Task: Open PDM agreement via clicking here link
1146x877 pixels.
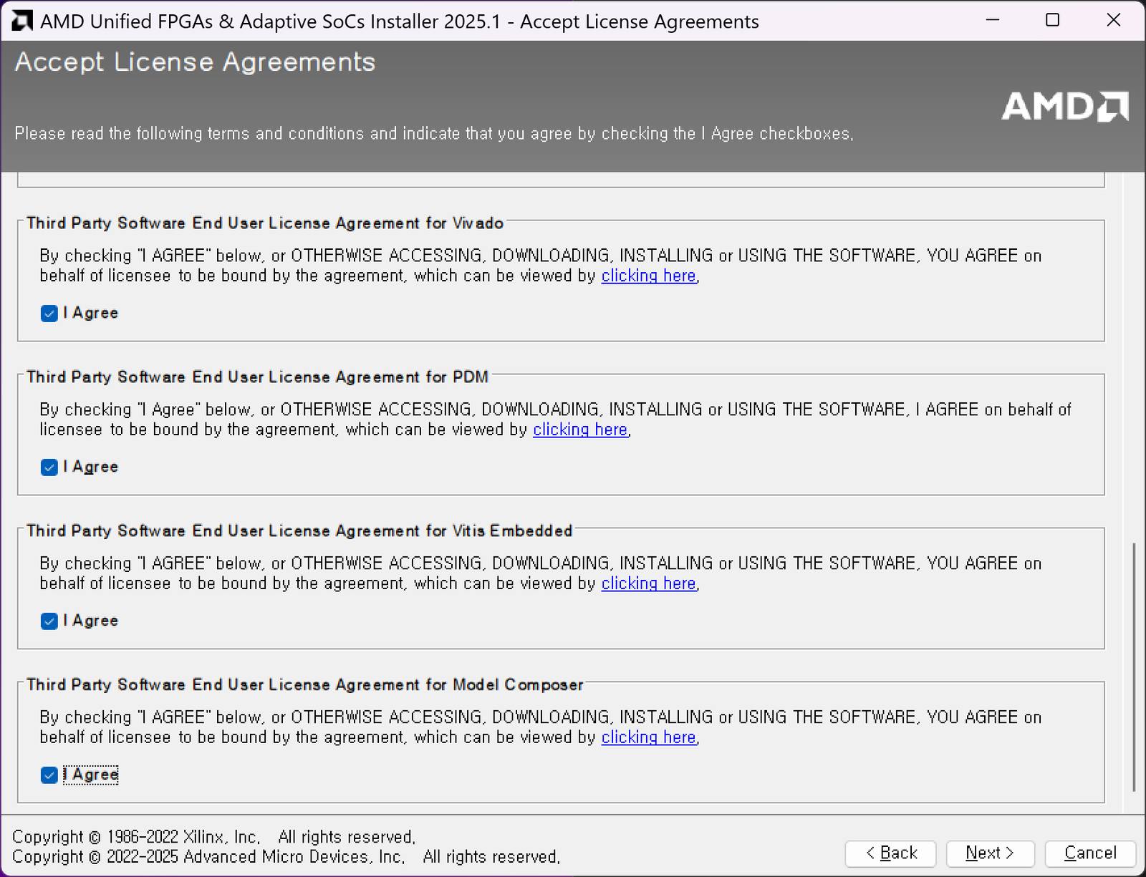Action: tap(579, 430)
